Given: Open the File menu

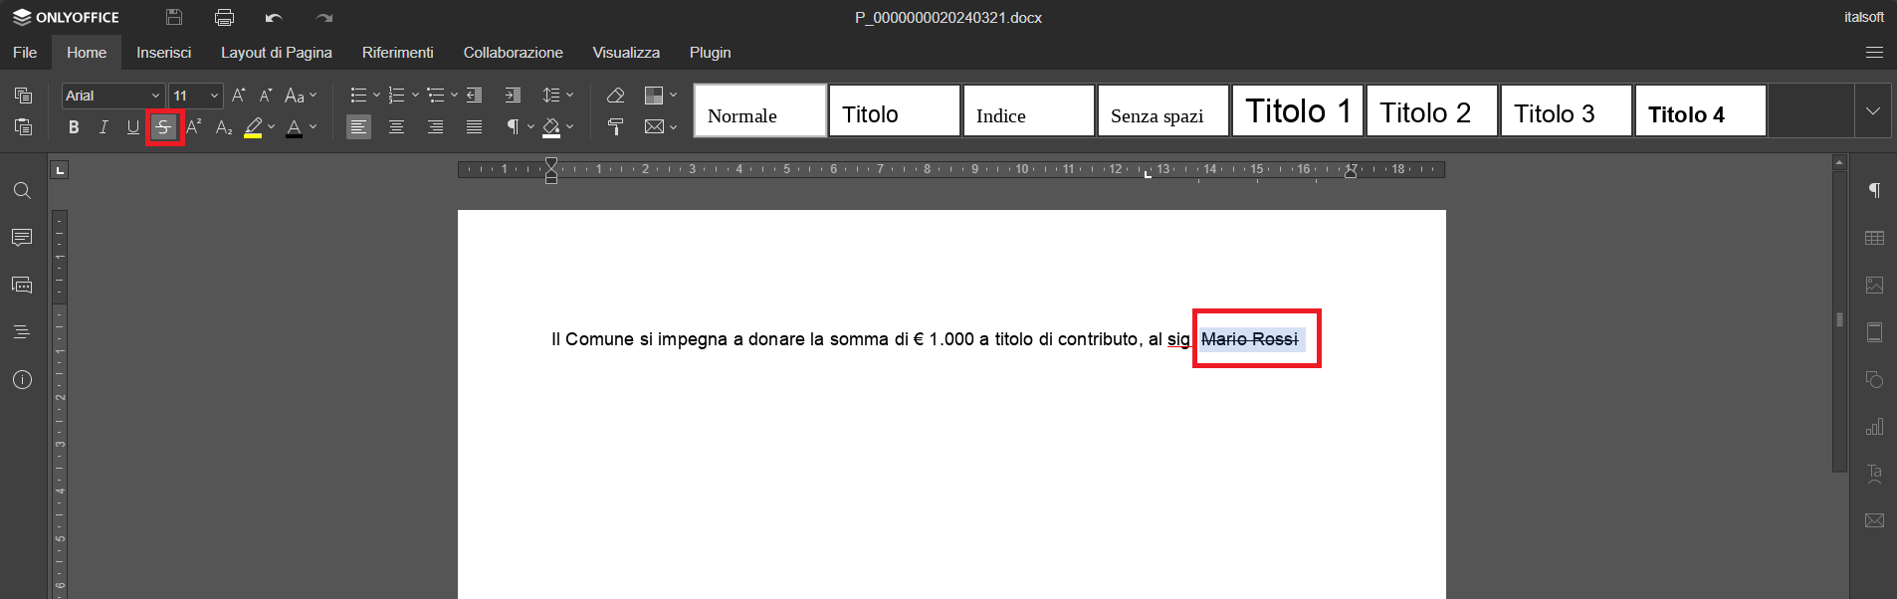Looking at the screenshot, I should [25, 53].
